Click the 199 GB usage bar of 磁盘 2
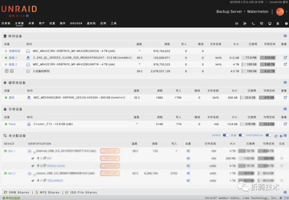This screenshot has width=289, height=200. click(249, 64)
